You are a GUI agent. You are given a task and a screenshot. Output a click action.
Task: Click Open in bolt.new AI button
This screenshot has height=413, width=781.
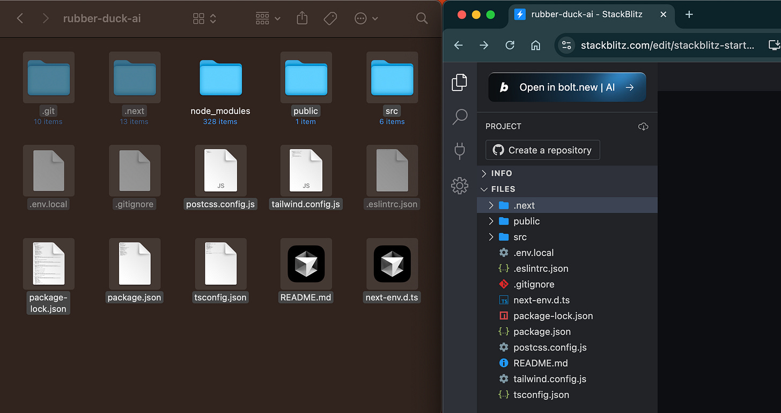click(x=567, y=87)
